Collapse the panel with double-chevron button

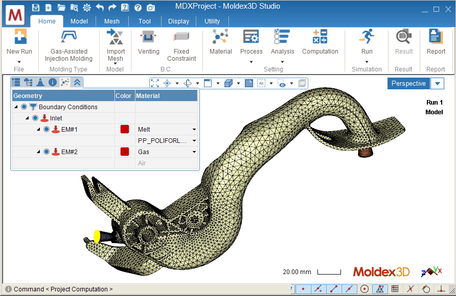click(x=77, y=82)
